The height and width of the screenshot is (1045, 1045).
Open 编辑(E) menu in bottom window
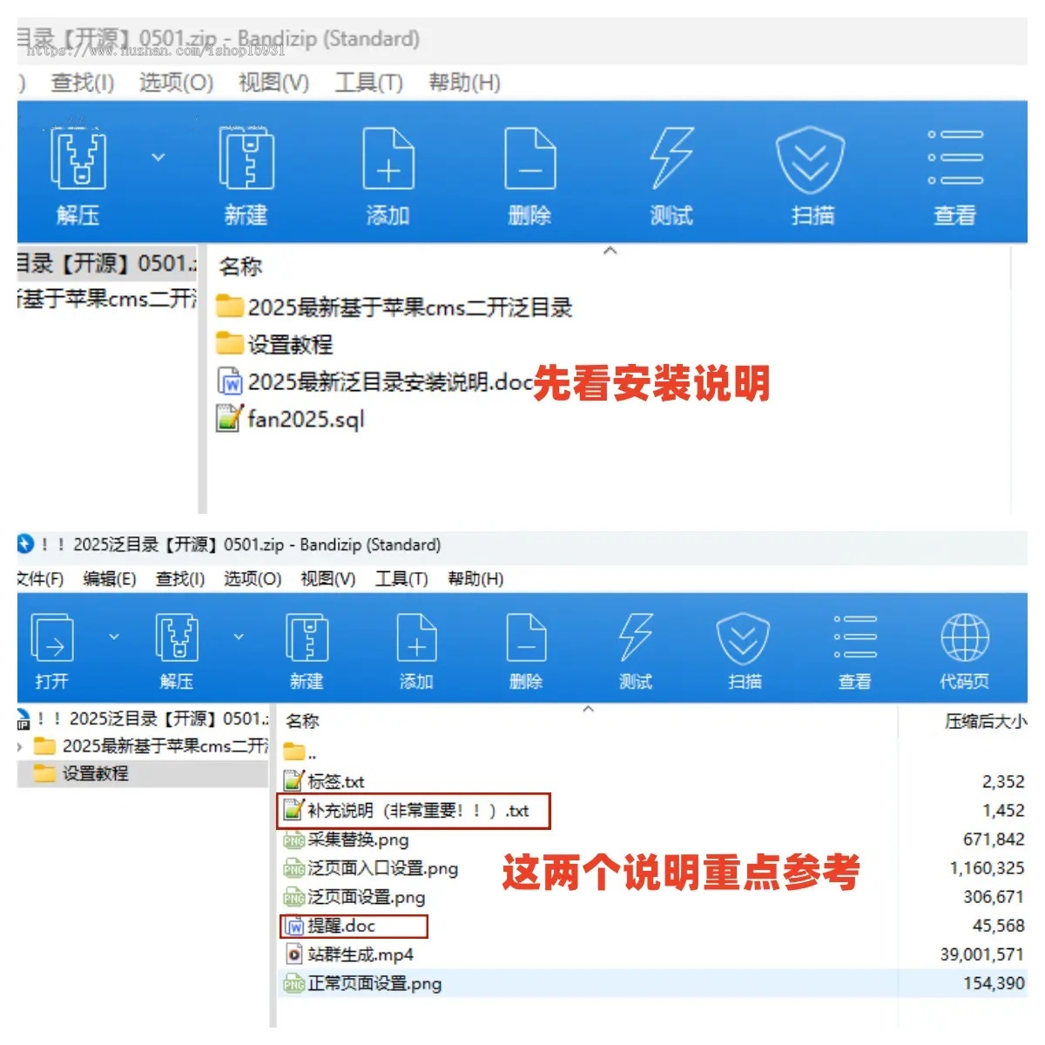(109, 579)
